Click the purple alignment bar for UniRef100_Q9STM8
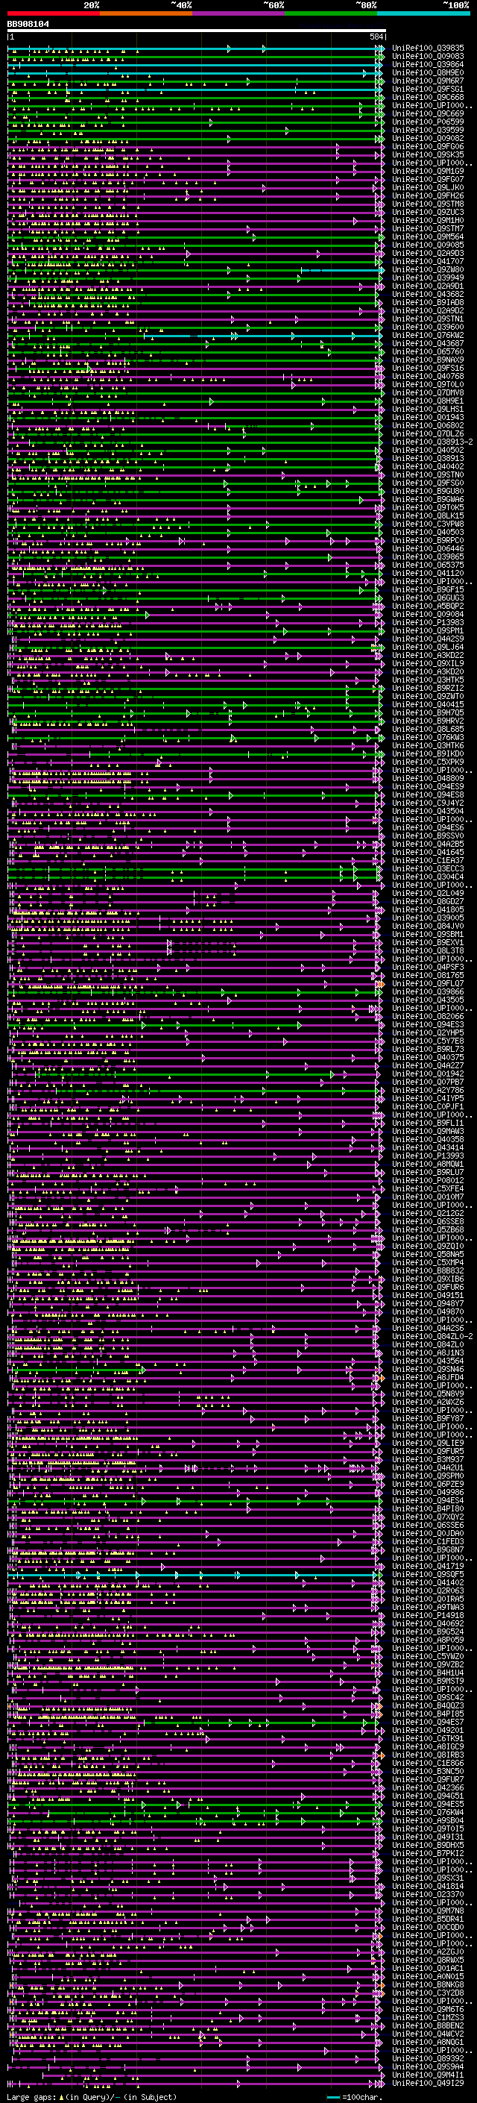 click(196, 204)
